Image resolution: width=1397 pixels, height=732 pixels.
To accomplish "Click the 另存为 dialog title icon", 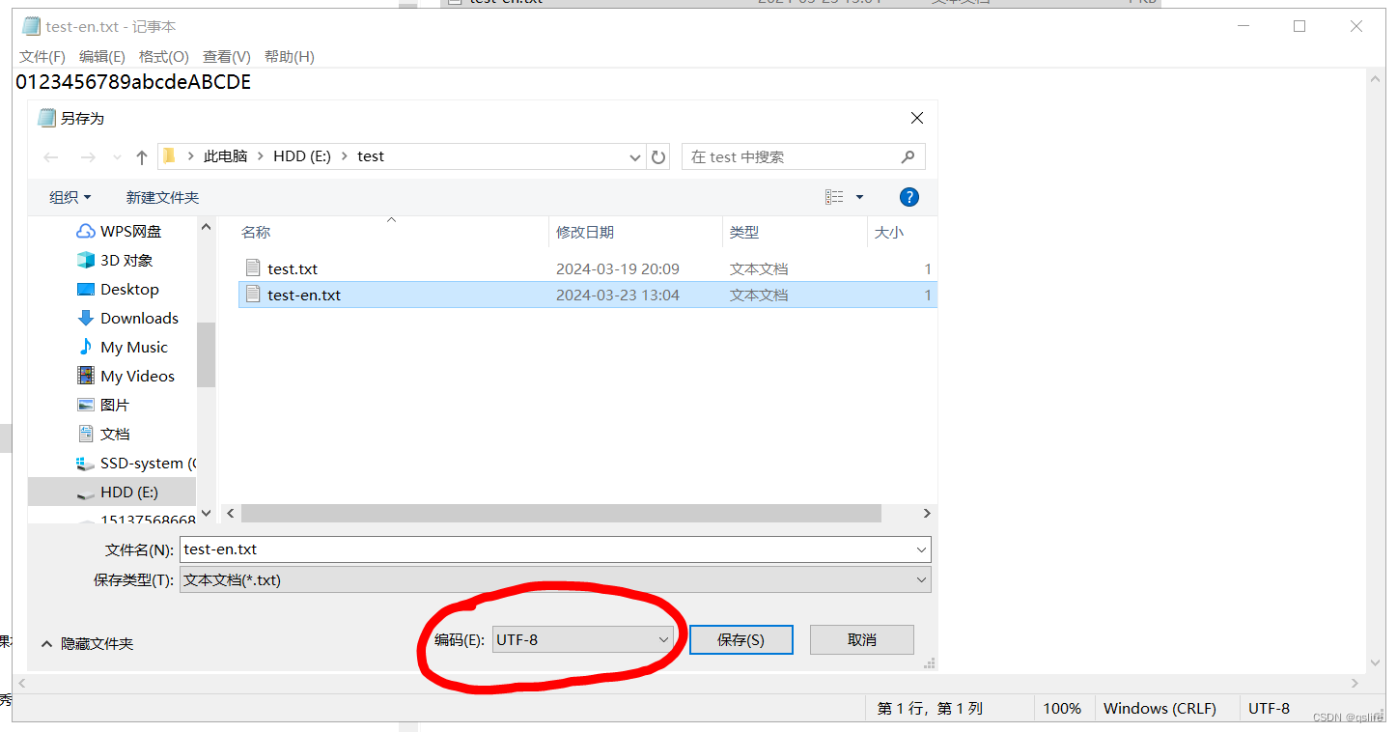I will point(46,118).
